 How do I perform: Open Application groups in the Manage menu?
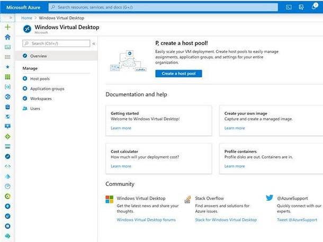pos(47,88)
